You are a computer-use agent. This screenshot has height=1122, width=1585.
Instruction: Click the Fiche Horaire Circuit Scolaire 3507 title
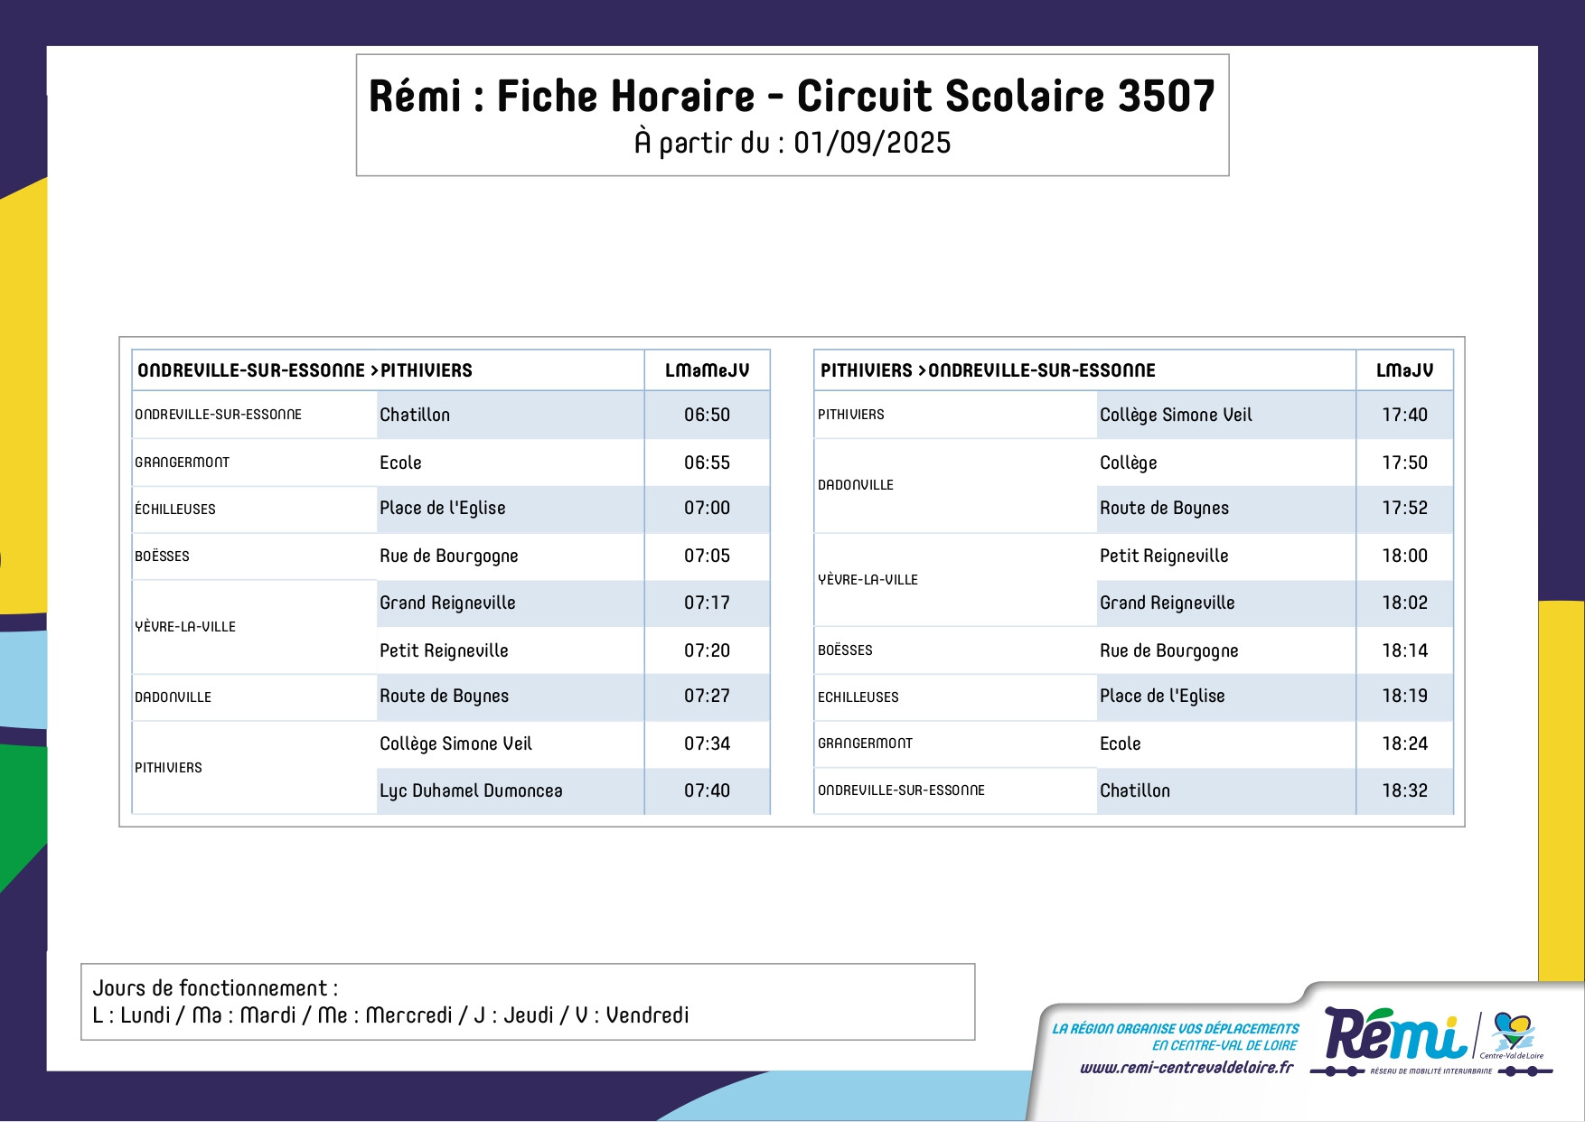pyautogui.click(x=792, y=96)
